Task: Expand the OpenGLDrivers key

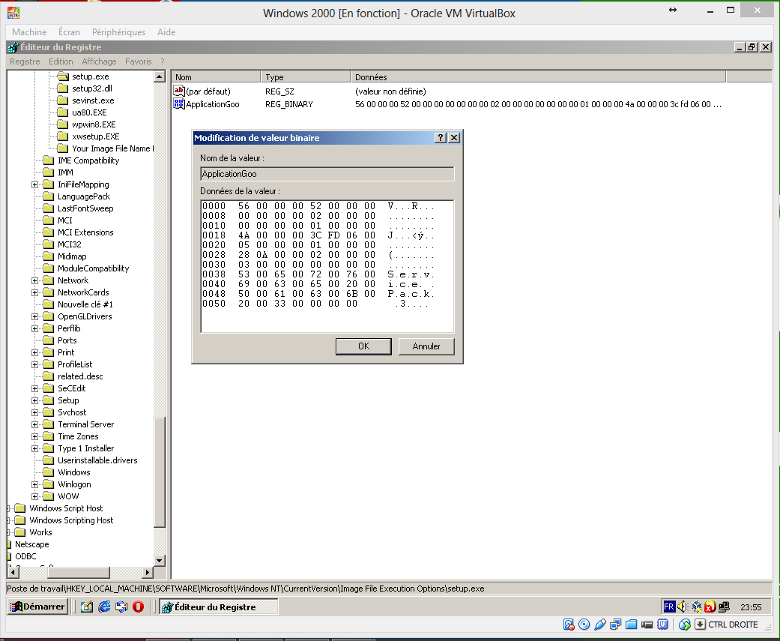Action: (34, 316)
